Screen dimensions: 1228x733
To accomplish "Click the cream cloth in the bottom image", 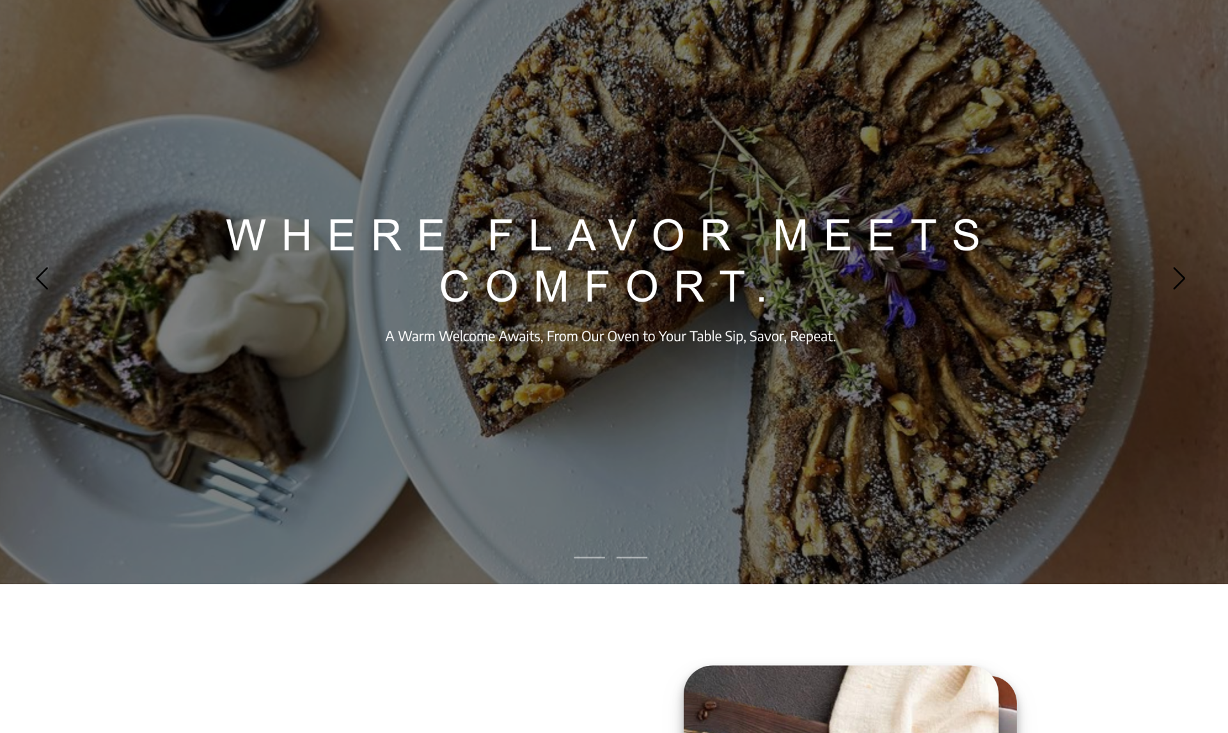I will point(915,699).
